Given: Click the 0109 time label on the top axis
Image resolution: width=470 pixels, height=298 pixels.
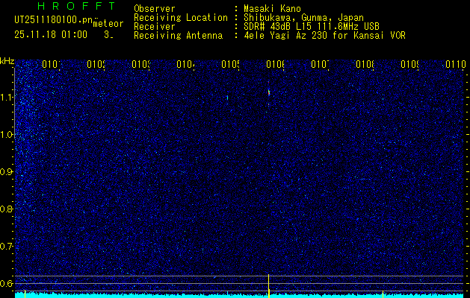Looking at the screenshot, I should pos(409,64).
